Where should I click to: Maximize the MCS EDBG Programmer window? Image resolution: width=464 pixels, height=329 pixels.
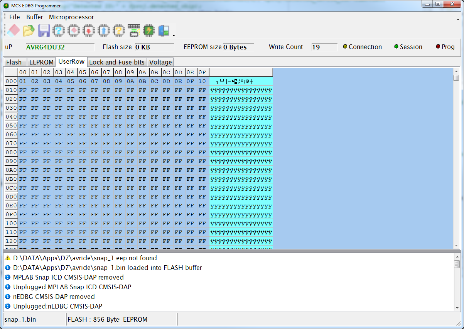[437, 4]
